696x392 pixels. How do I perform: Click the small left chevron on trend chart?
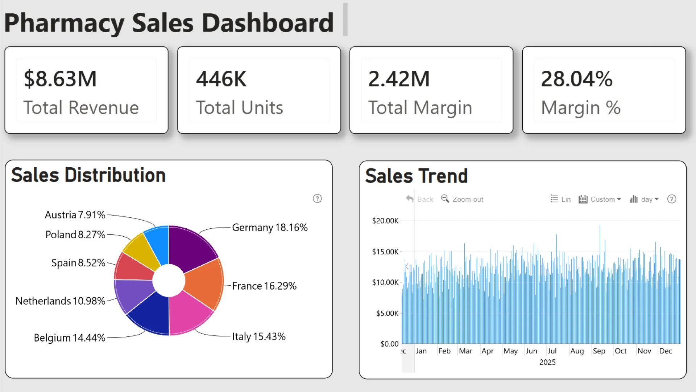click(x=407, y=266)
